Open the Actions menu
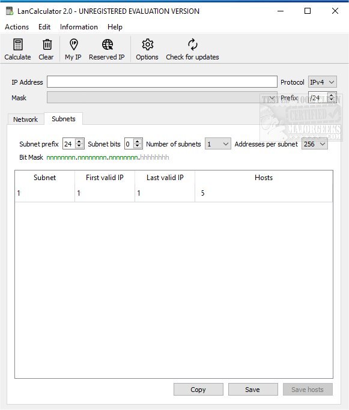The image size is (349, 410). click(x=17, y=27)
